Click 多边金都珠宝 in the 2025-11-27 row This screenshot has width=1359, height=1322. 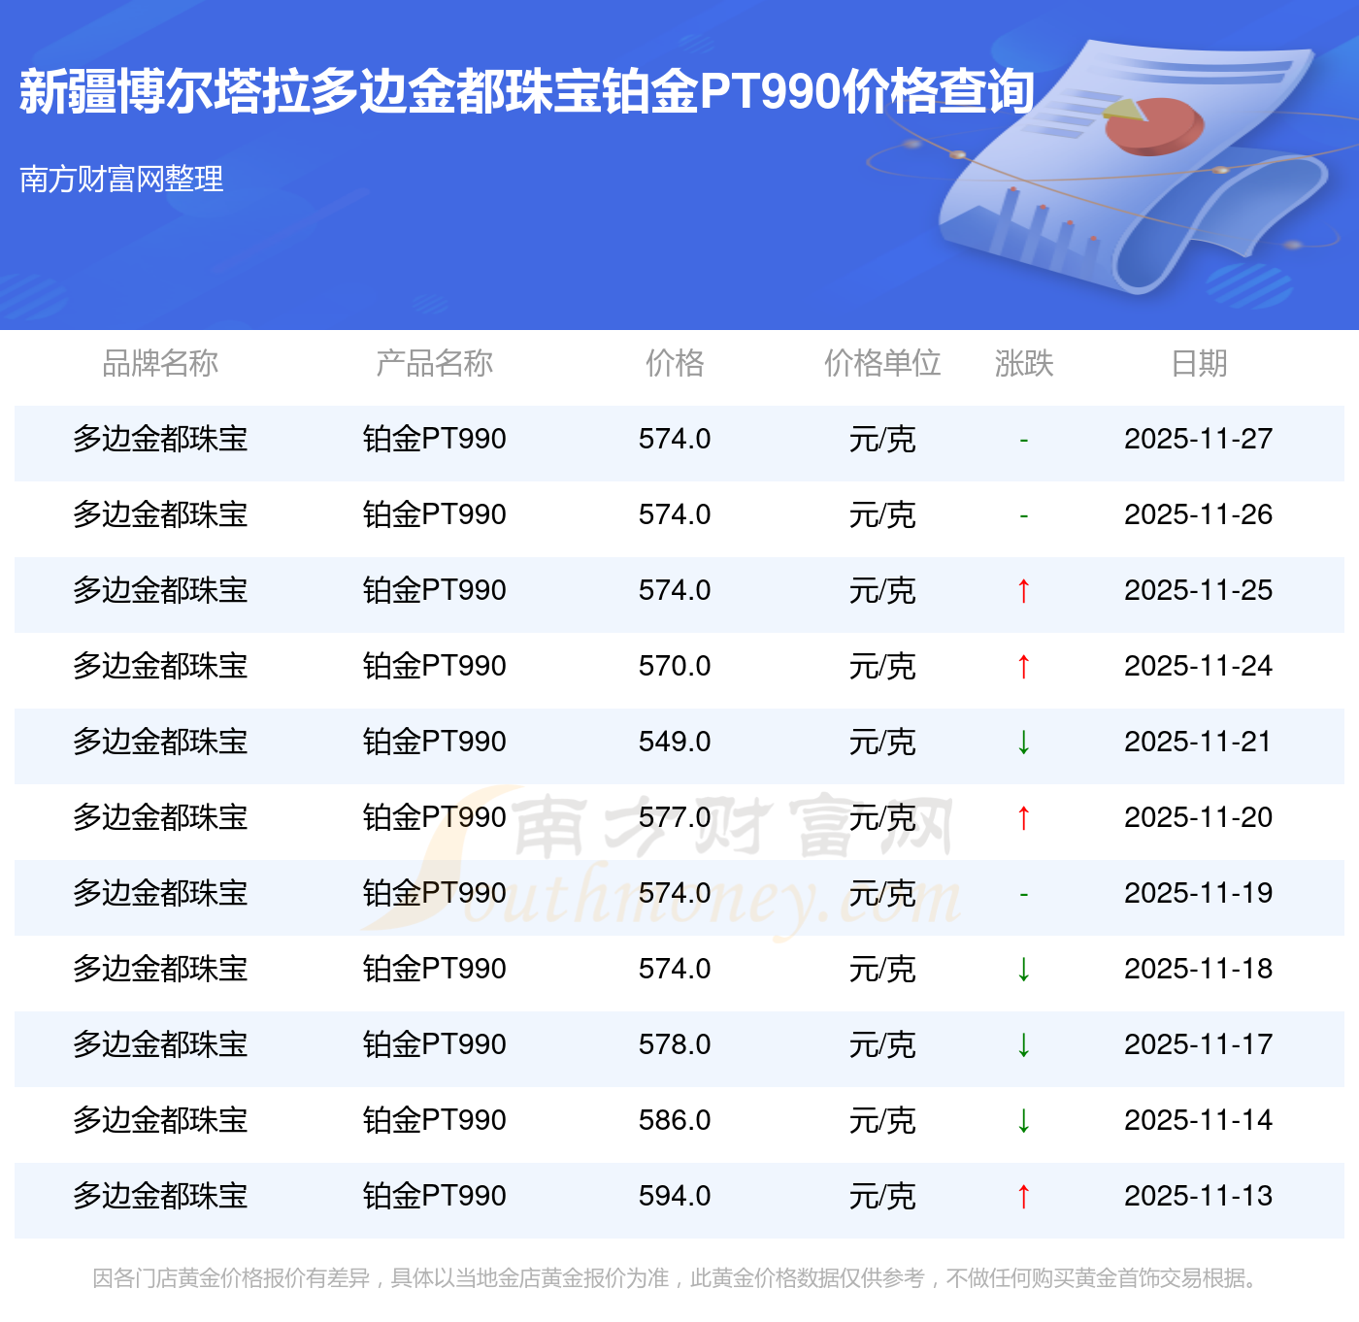160,439
